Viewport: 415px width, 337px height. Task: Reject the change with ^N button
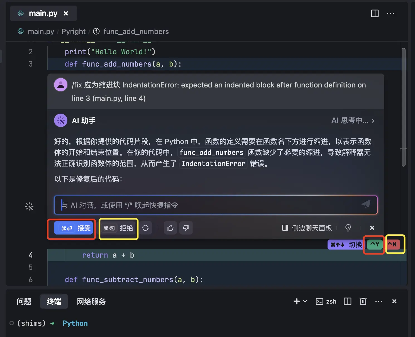(x=394, y=245)
